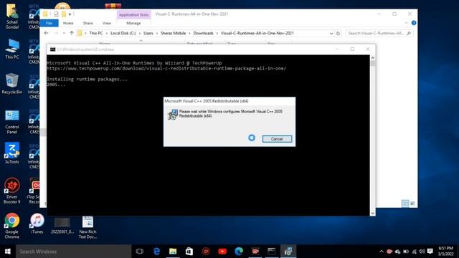Open the network status tray icon

414,252
